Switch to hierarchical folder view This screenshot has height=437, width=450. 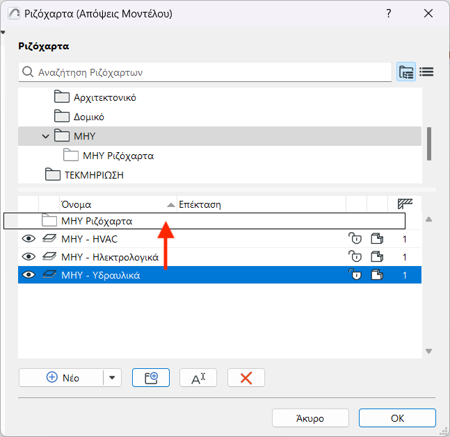tap(406, 72)
